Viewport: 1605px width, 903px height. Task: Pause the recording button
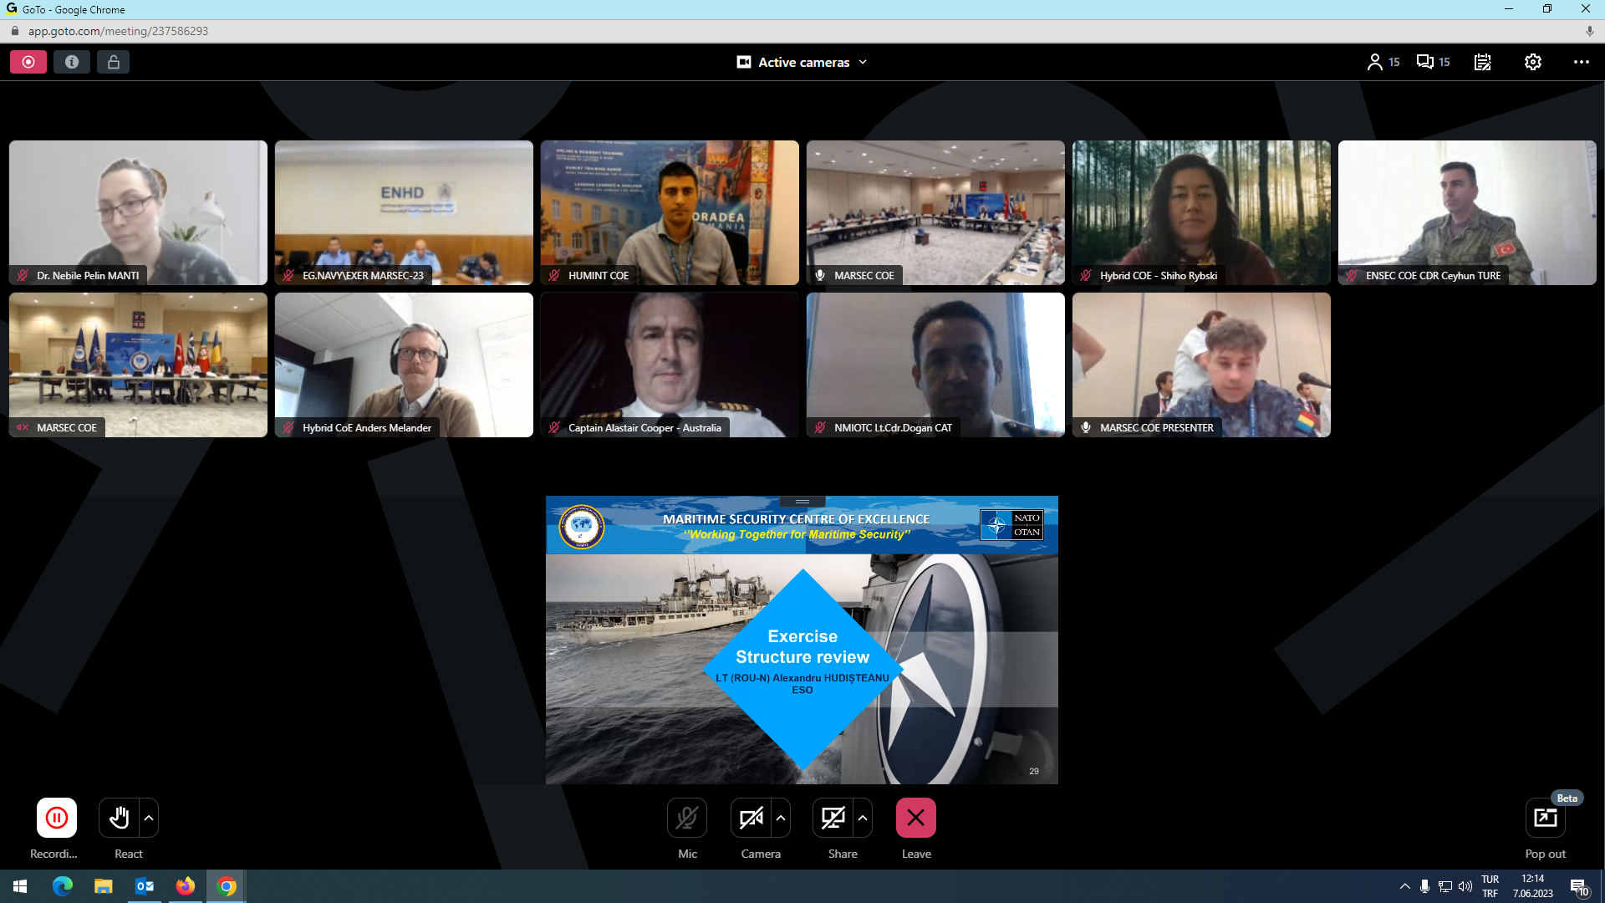(57, 818)
